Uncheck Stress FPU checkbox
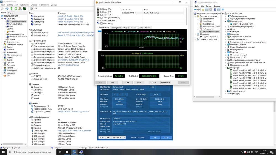Image resolution: width=276 pixels, height=155 pixels. (x=102, y=12)
